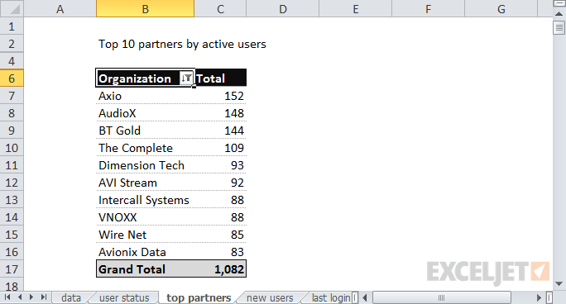Click the horizontal scrollbar right arrow

539,297
